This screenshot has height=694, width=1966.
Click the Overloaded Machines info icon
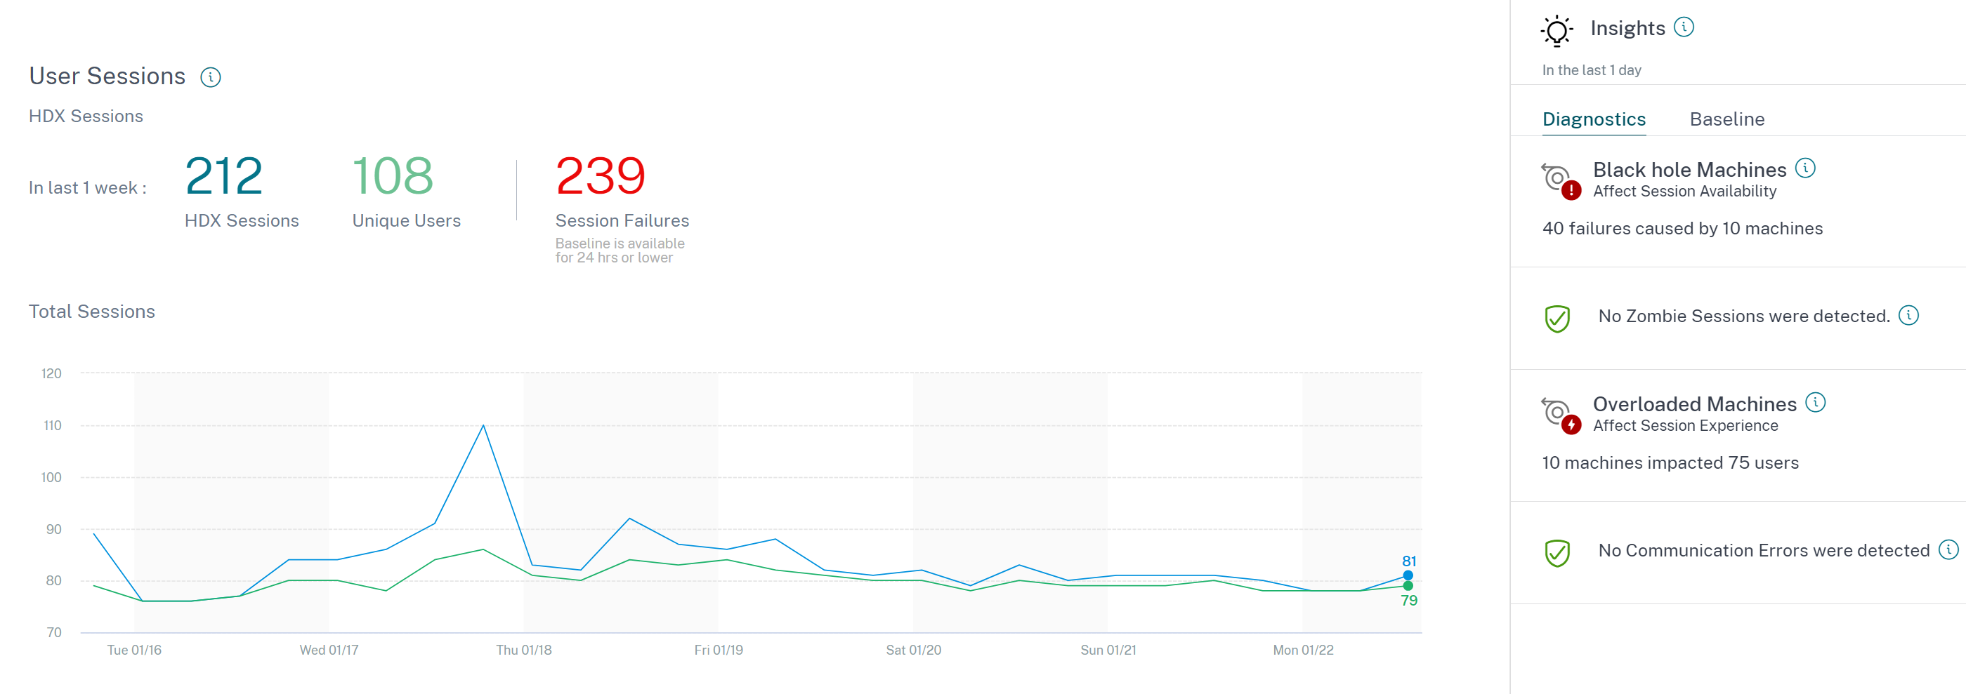[x=1815, y=402]
